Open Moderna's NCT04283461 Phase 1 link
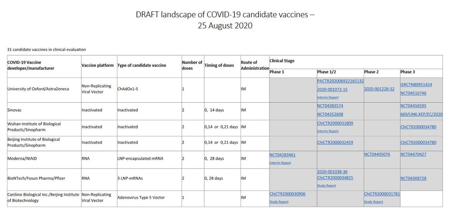Viewport: 449px width, 214px height. (x=282, y=155)
